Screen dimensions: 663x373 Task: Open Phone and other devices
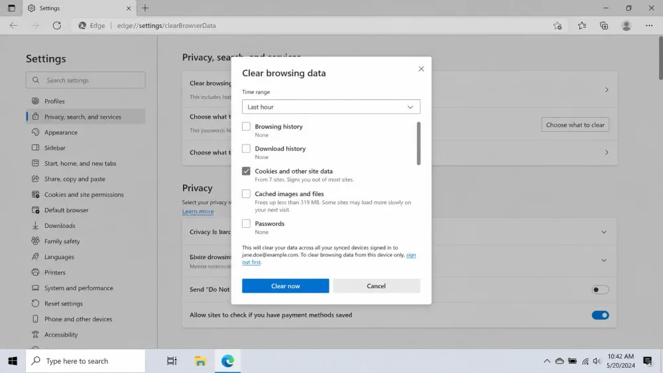(x=86, y=319)
